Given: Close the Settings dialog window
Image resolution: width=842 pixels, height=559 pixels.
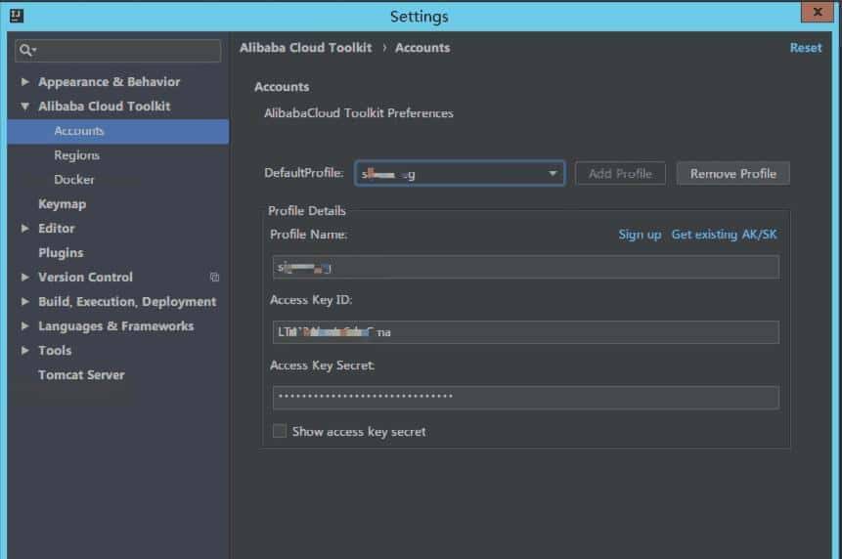Looking at the screenshot, I should click(x=818, y=12).
